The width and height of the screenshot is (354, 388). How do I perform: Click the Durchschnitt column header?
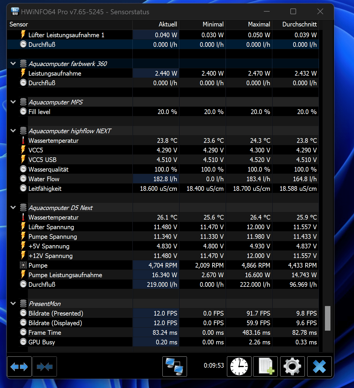[296, 24]
